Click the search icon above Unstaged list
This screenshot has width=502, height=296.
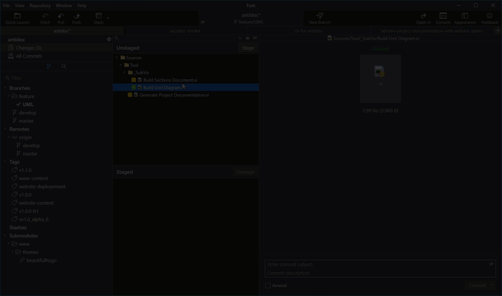pyautogui.click(x=117, y=38)
